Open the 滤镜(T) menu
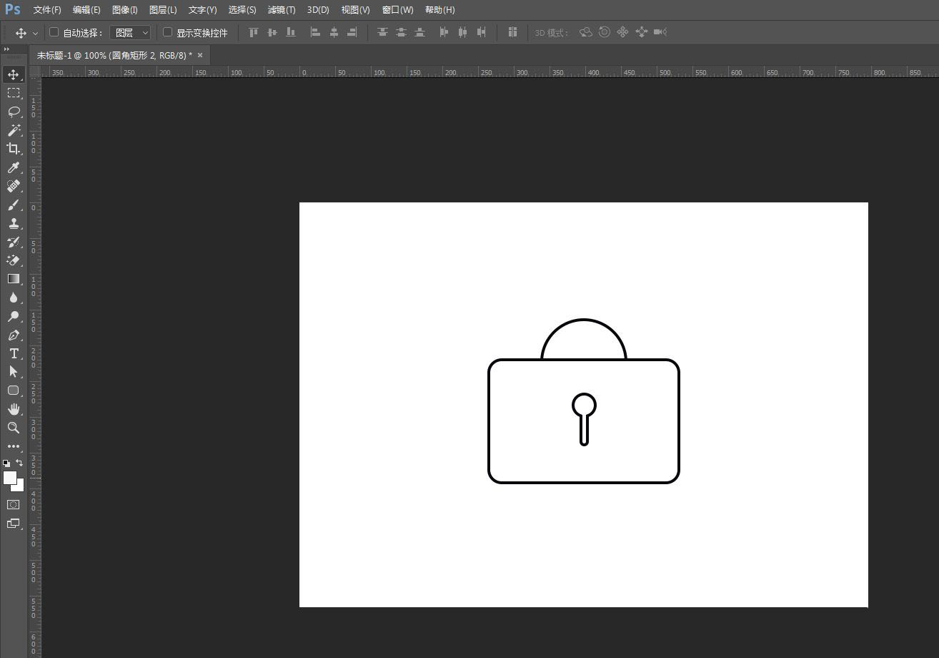Image resolution: width=939 pixels, height=658 pixels. pyautogui.click(x=281, y=10)
